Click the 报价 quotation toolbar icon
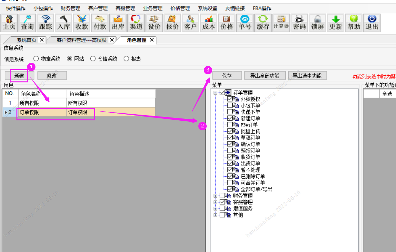Screen dimensions: 396x252 click(173, 23)
